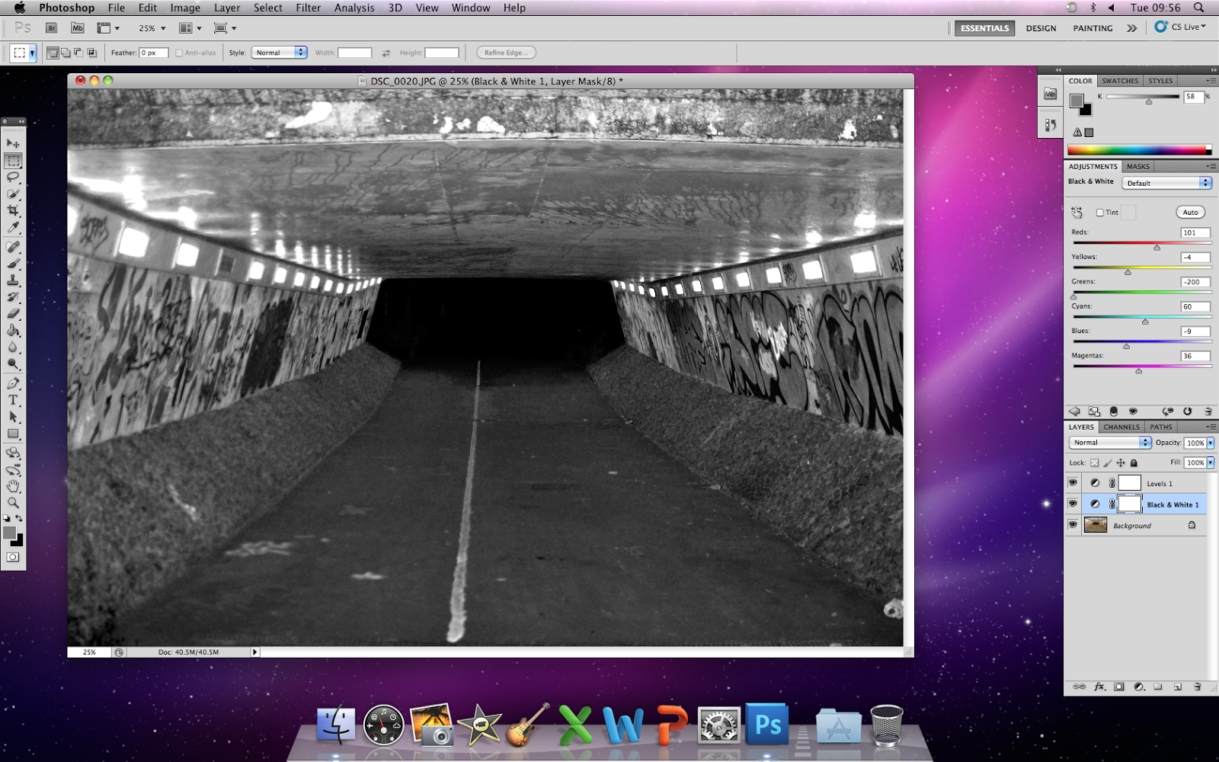1219x762 pixels.
Task: Activate the Zoom tool
Action: click(x=12, y=503)
